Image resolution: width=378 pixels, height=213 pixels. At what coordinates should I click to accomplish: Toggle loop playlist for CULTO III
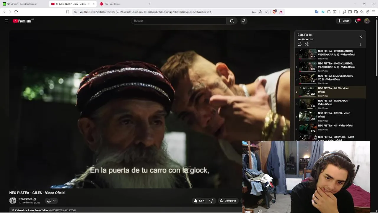(299, 44)
